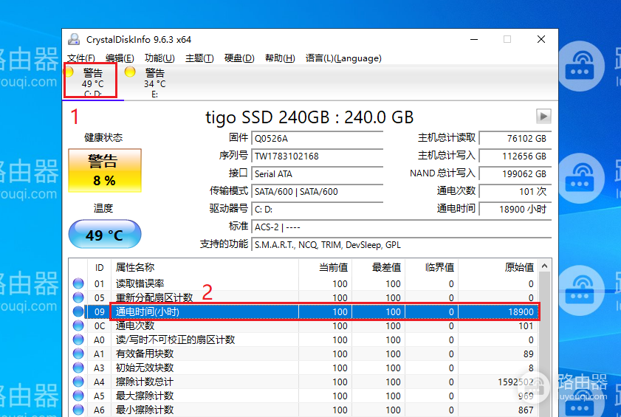Click total host reads value 76102 GB
621x417 pixels.
pos(515,138)
